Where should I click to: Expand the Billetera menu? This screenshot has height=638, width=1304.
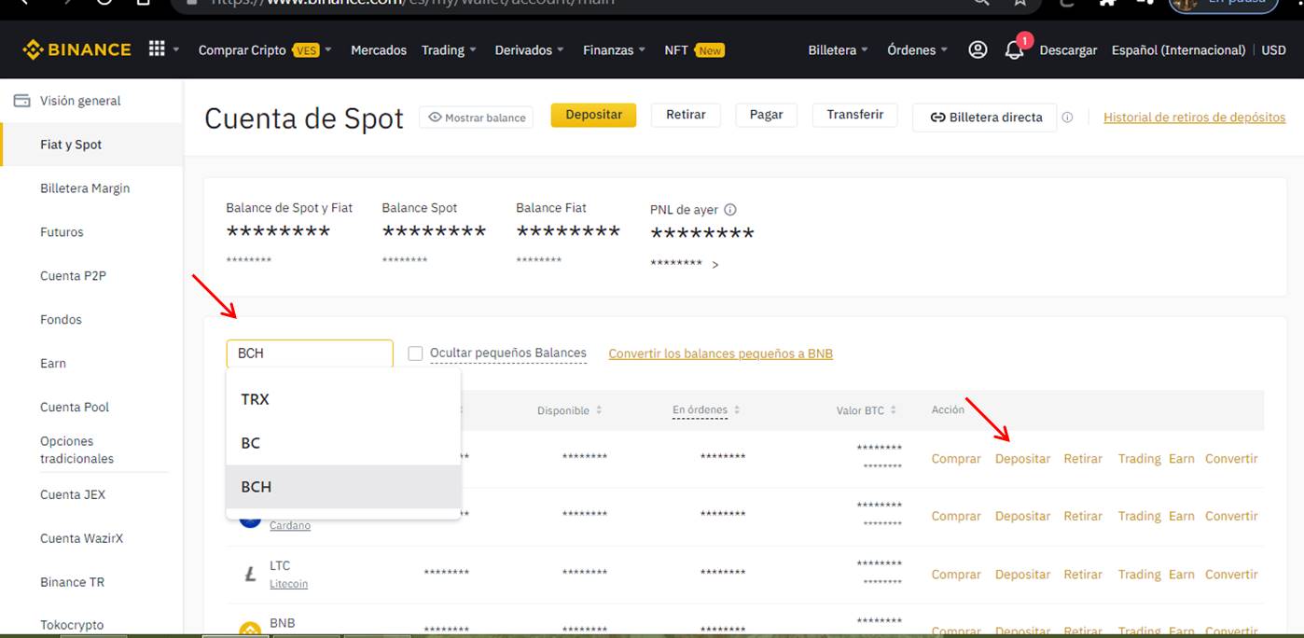click(x=839, y=50)
